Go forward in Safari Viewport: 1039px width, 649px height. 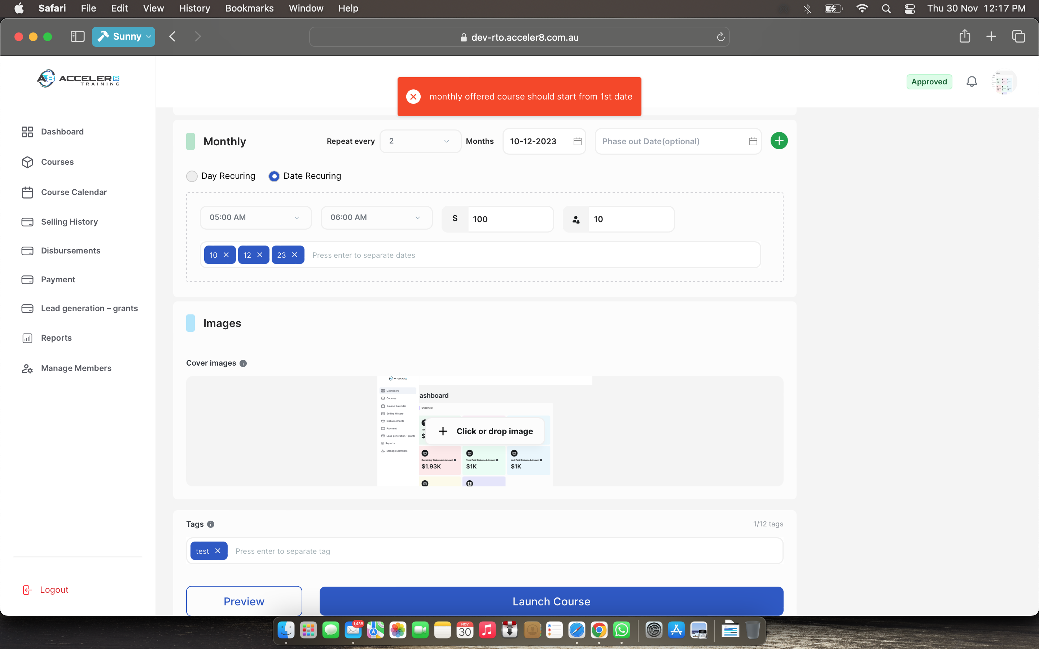tap(197, 36)
